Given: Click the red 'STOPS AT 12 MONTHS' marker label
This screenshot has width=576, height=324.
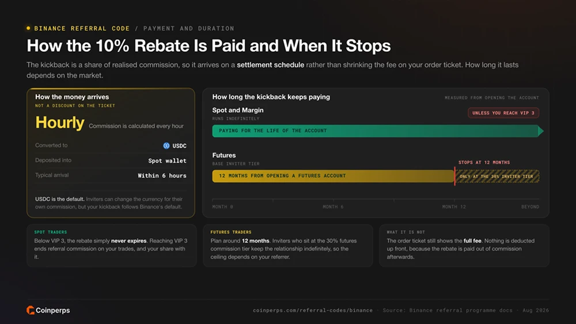Looking at the screenshot, I should pos(484,162).
